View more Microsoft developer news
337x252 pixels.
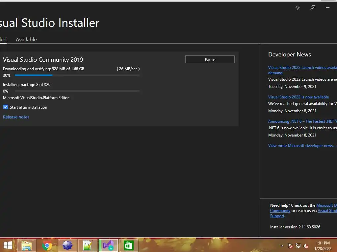301,146
